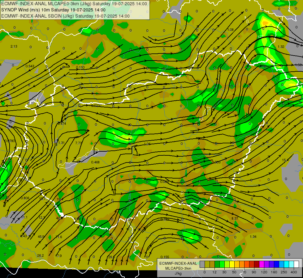Click the legend tick label 90
The image size is (303, 278).
254,272
